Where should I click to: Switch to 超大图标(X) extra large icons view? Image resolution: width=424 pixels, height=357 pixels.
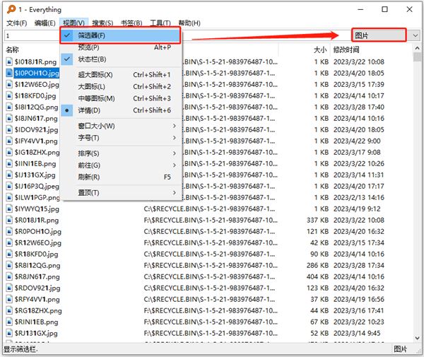tap(120, 75)
